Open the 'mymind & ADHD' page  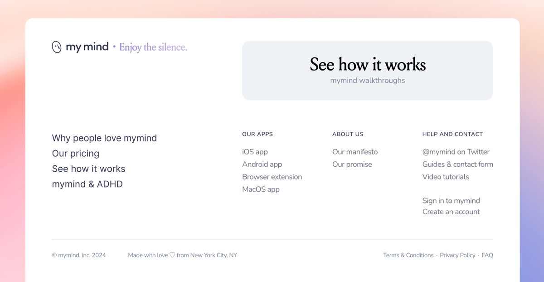pyautogui.click(x=87, y=184)
